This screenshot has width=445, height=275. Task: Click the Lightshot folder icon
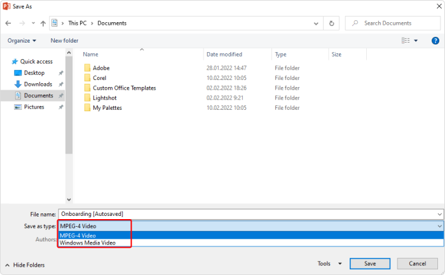pos(87,98)
